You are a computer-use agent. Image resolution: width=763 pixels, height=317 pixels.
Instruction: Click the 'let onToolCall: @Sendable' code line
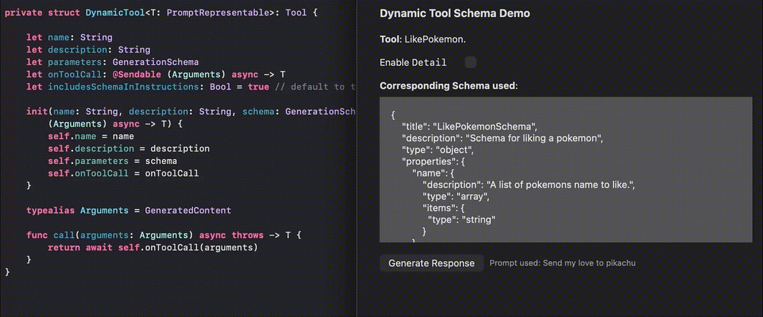[x=156, y=74]
